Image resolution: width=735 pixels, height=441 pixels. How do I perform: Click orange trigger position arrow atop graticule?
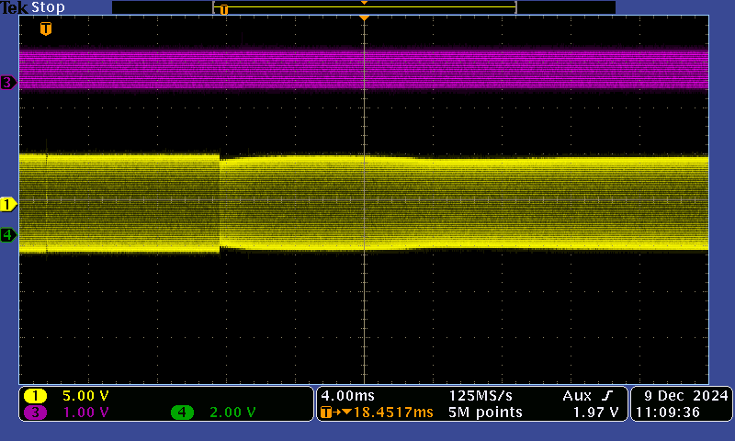click(364, 17)
